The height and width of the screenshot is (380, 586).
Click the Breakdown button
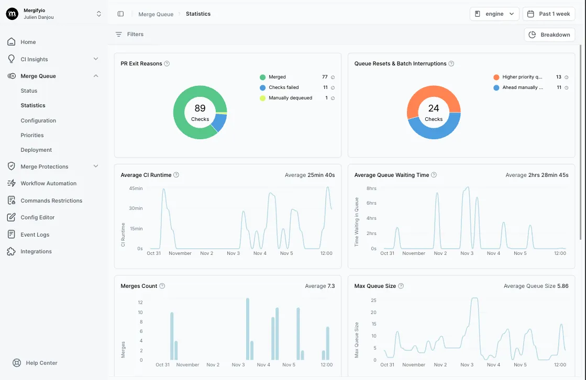549,35
